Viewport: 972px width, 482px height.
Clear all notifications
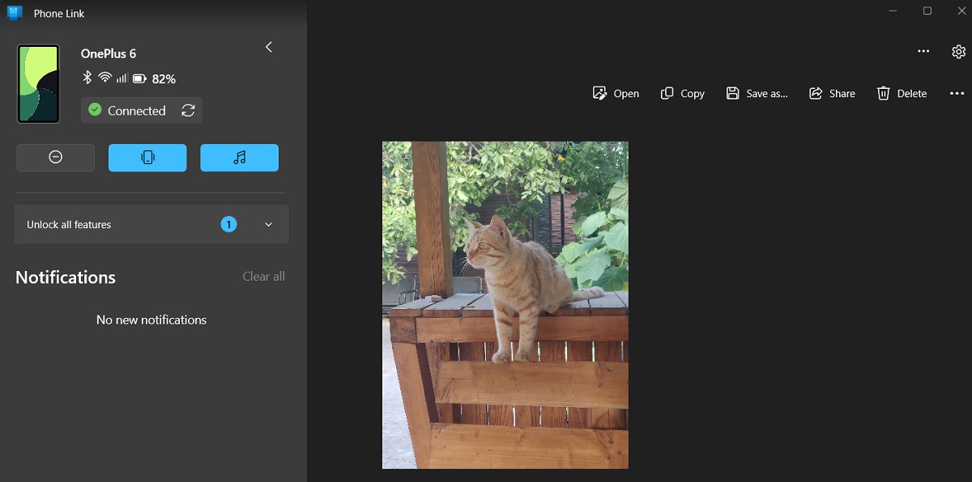coord(263,276)
